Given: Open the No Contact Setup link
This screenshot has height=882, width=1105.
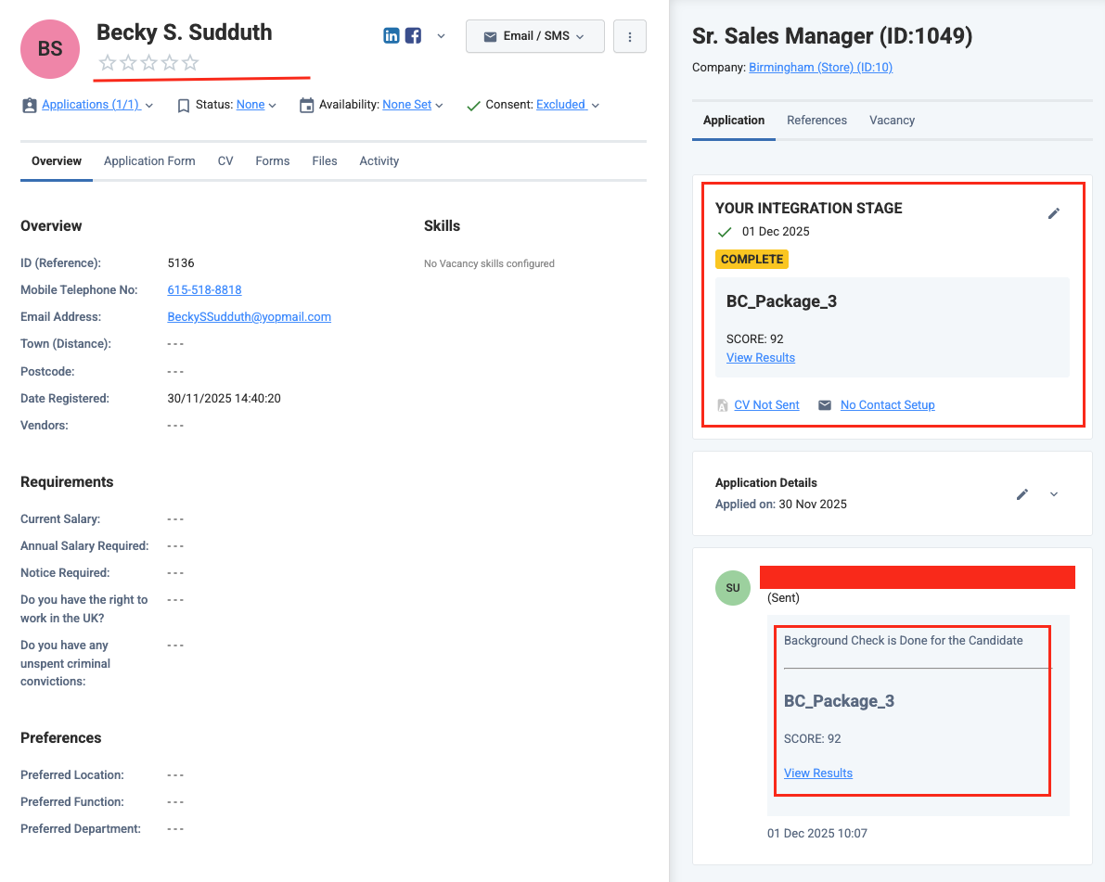Looking at the screenshot, I should click(887, 405).
